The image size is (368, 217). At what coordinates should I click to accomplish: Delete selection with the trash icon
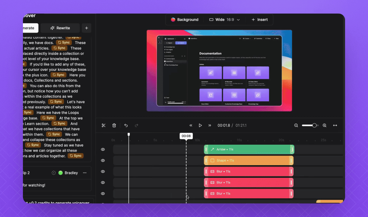click(114, 125)
